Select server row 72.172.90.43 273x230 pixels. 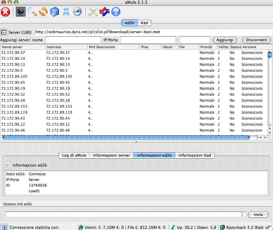coord(134,118)
